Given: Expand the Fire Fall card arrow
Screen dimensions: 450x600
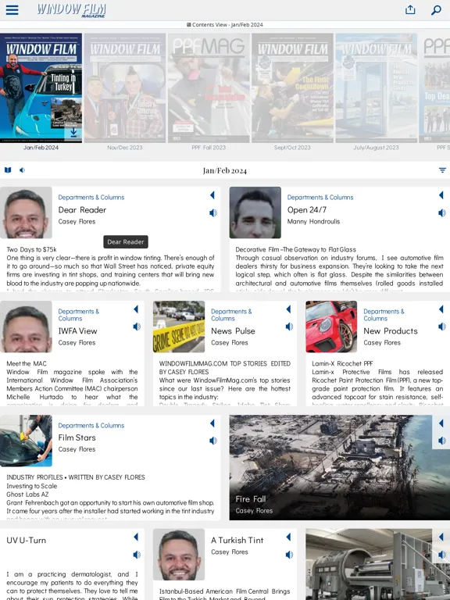Looking at the screenshot, I should (x=441, y=423).
